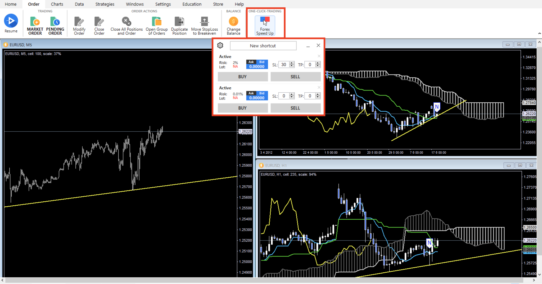Move StopLoss to Breakeven
Viewport: 542px width, 284px height.
204,25
